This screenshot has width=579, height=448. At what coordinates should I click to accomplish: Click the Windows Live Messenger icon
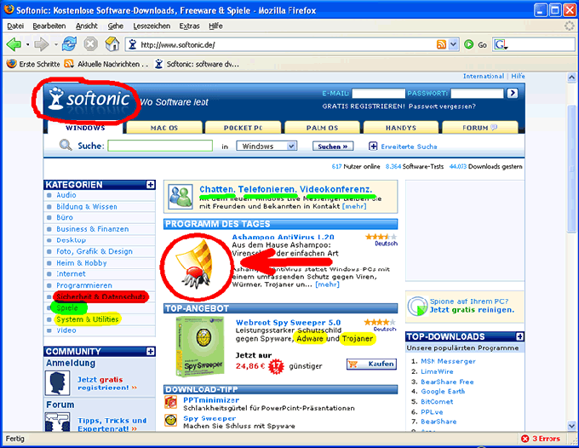point(181,197)
